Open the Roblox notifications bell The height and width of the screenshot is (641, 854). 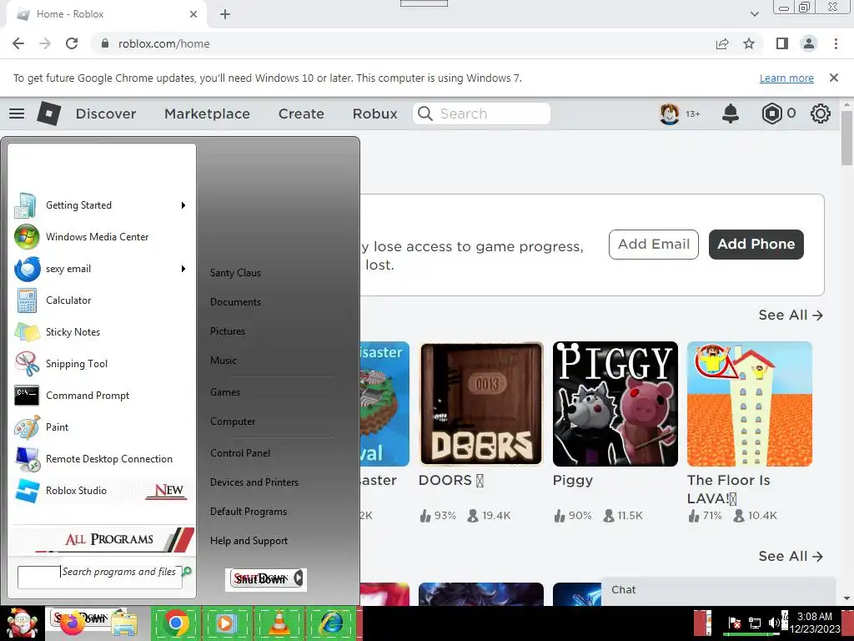click(x=731, y=114)
